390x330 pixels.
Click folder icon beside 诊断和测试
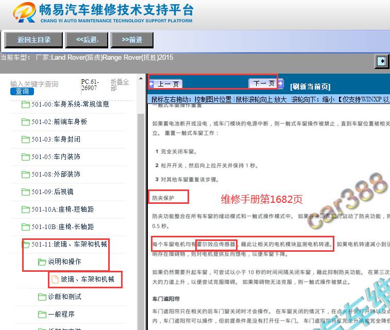pyautogui.click(x=42, y=297)
